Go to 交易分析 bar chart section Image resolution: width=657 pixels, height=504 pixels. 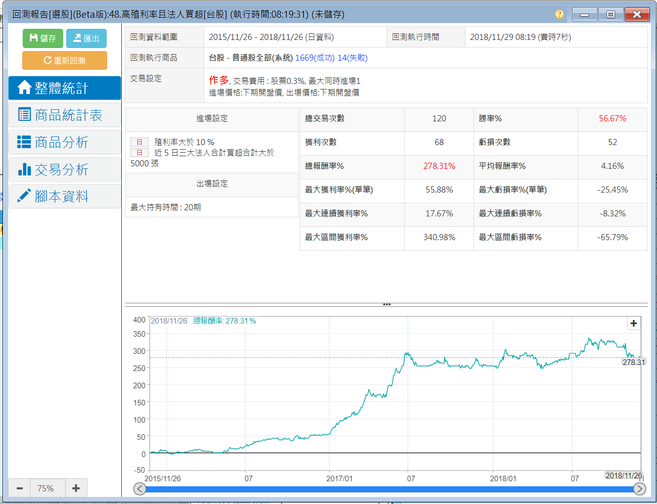(65, 170)
